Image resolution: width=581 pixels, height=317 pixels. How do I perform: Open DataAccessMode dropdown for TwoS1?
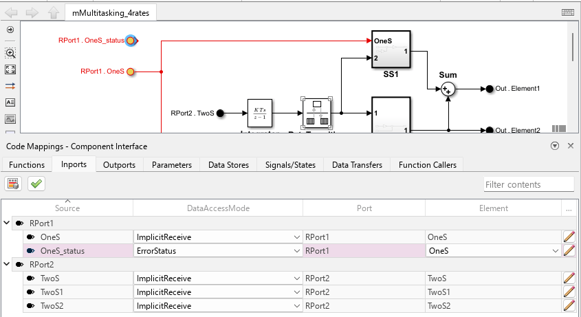pos(297,292)
